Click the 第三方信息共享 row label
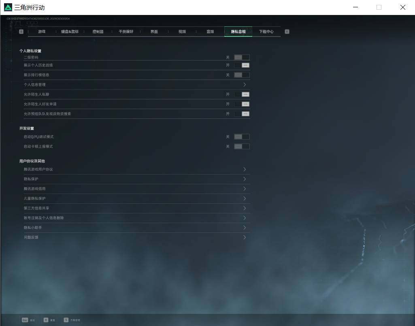This screenshot has width=415, height=326. [x=36, y=208]
